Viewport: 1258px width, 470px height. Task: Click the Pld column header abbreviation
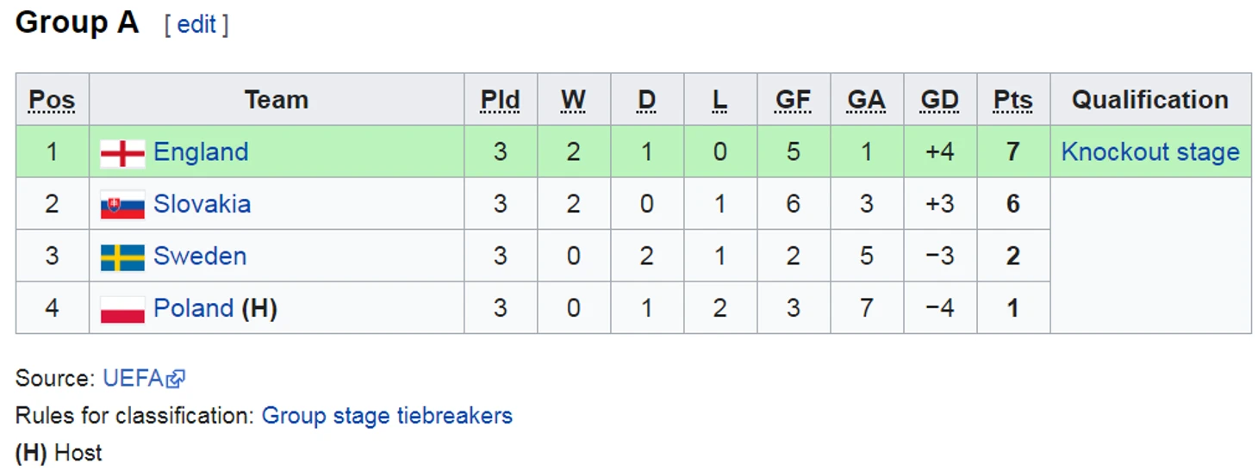[x=501, y=101]
